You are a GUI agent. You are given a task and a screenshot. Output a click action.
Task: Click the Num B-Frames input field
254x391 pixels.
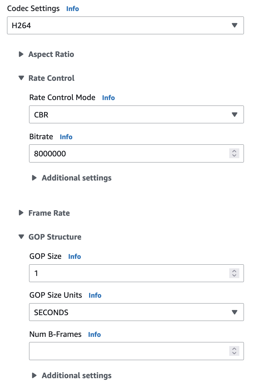(x=129, y=351)
